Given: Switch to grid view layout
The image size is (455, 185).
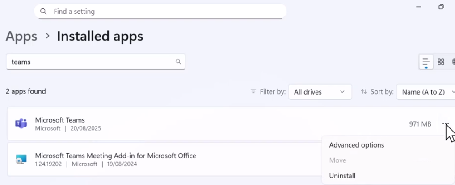Looking at the screenshot, I should [x=441, y=62].
